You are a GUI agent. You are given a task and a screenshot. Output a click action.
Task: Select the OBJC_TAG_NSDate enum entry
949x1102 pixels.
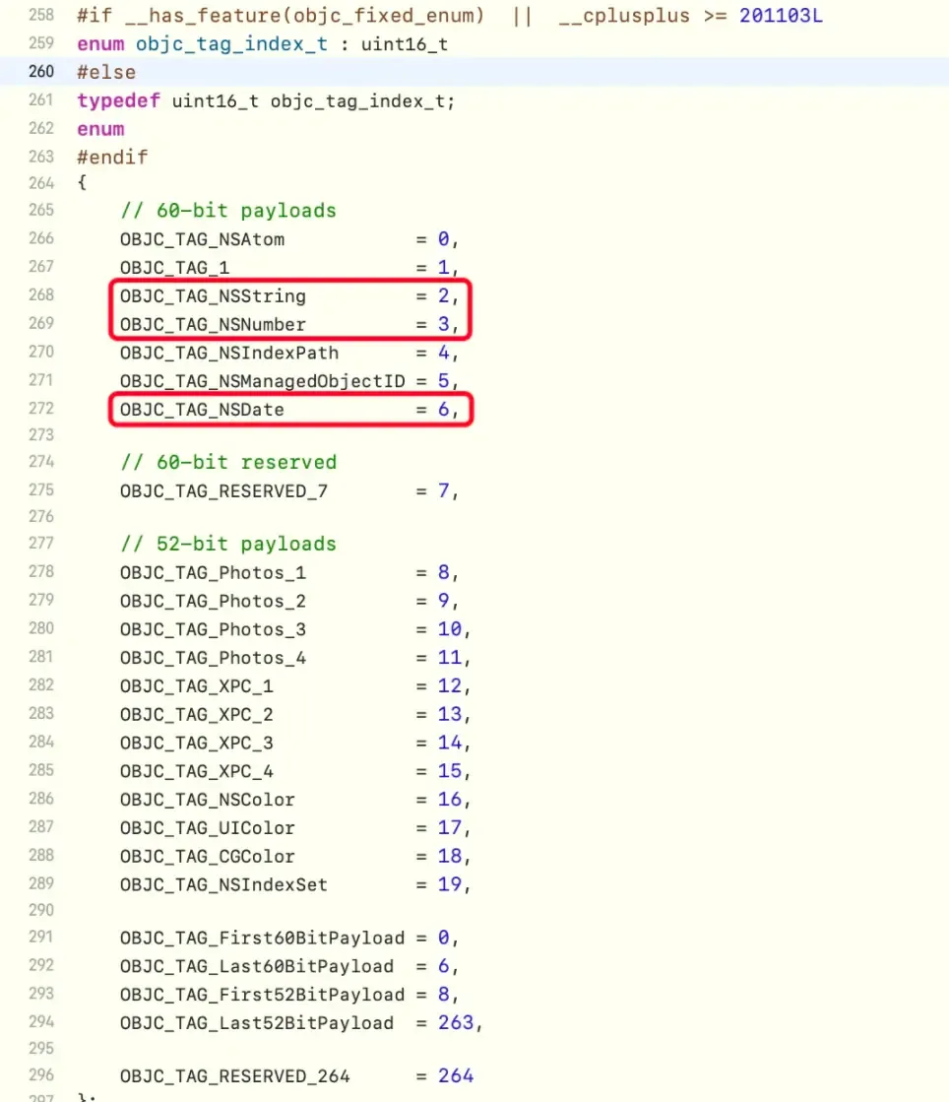202,410
